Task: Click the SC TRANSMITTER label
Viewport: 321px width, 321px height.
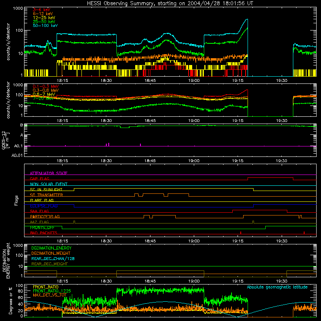Action: tap(47, 195)
